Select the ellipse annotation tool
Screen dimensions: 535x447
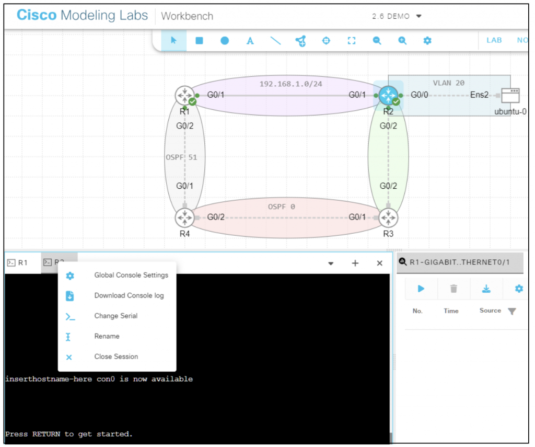(x=224, y=41)
